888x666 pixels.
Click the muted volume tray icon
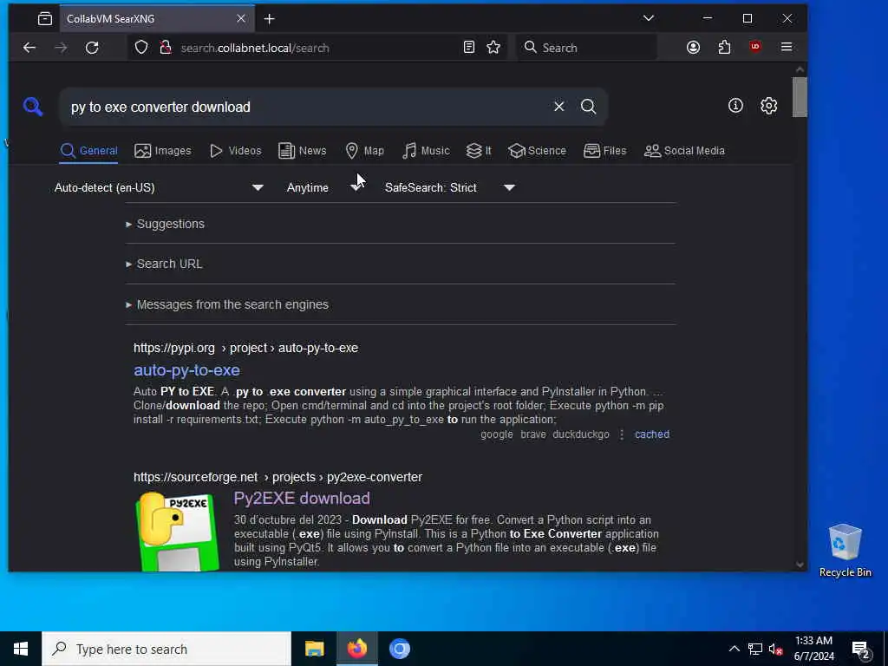(776, 649)
